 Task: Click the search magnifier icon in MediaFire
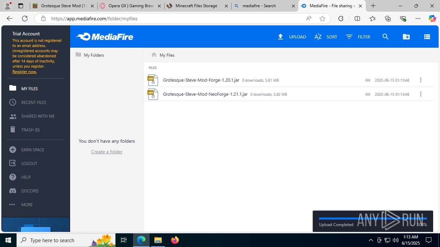385,37
